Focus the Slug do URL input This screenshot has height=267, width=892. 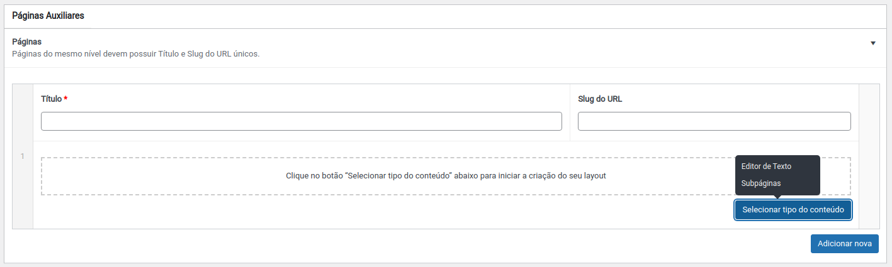click(x=714, y=121)
